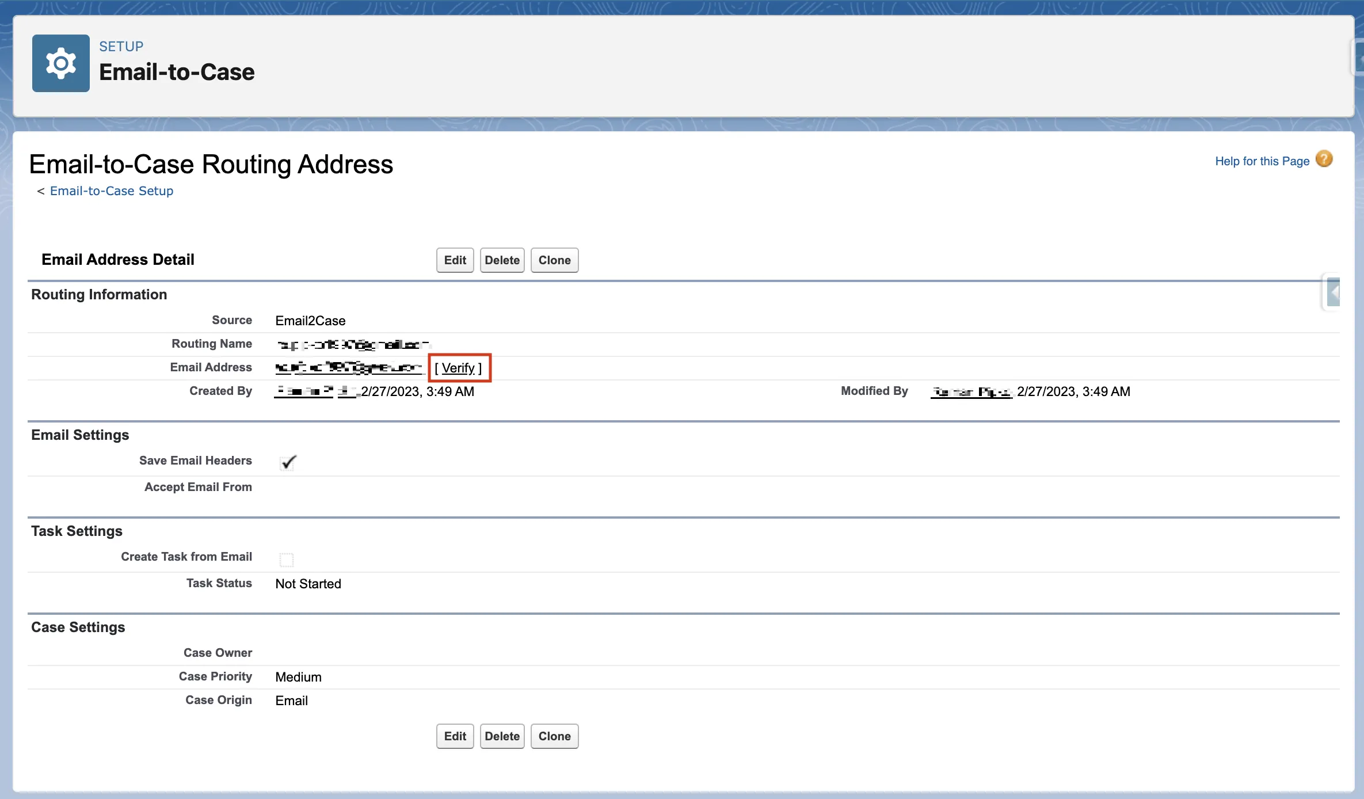The image size is (1364, 799).
Task: Click Verify link next to email address
Action: [x=458, y=368]
